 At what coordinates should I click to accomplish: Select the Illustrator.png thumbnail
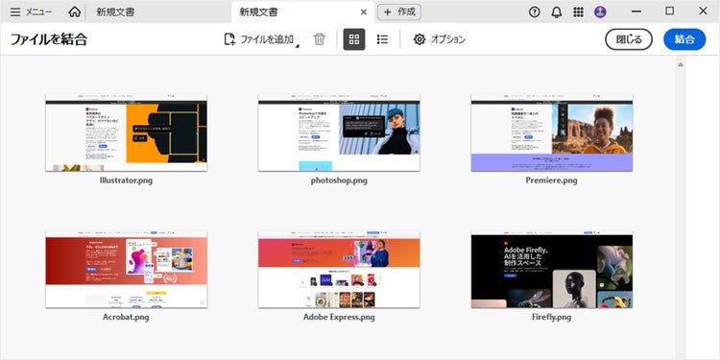(x=127, y=132)
